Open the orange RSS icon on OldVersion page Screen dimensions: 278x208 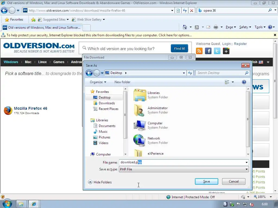tap(199, 51)
